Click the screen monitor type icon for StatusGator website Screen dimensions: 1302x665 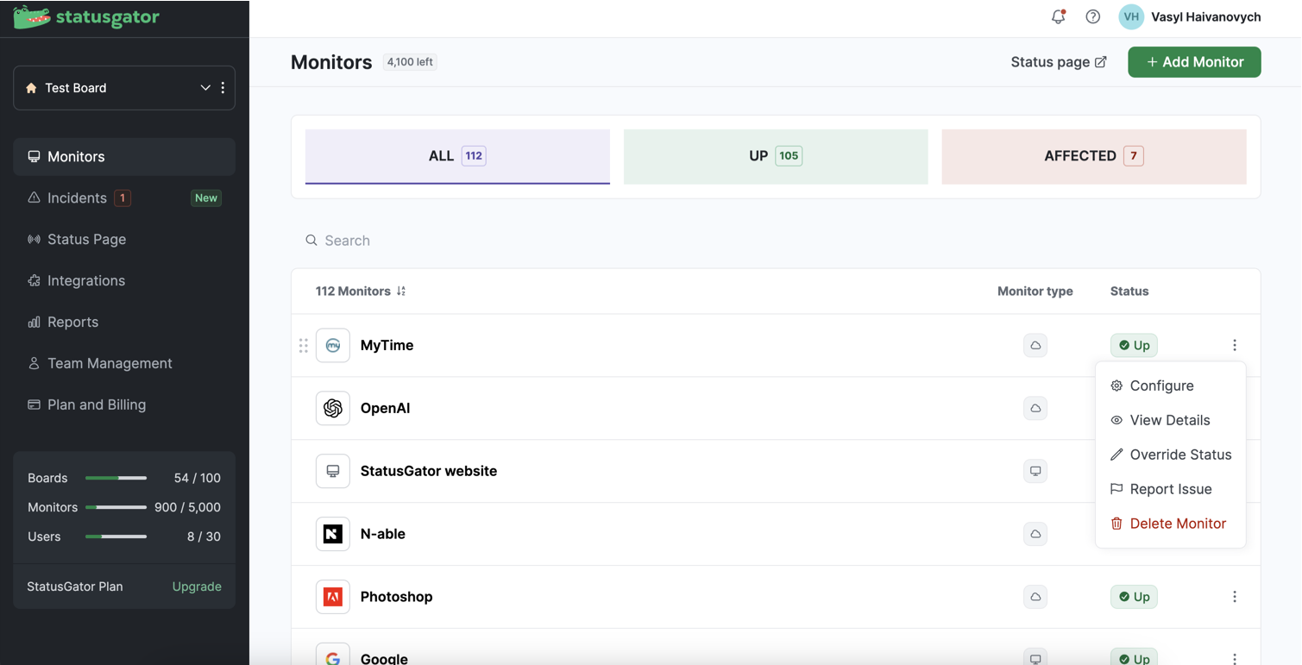[x=1035, y=471]
